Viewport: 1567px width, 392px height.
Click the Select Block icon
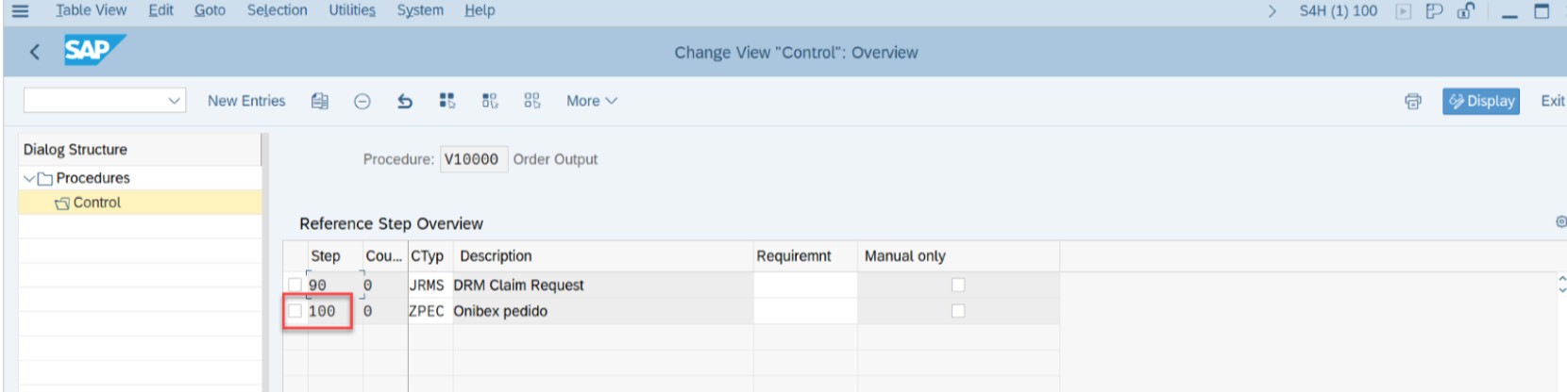[490, 101]
